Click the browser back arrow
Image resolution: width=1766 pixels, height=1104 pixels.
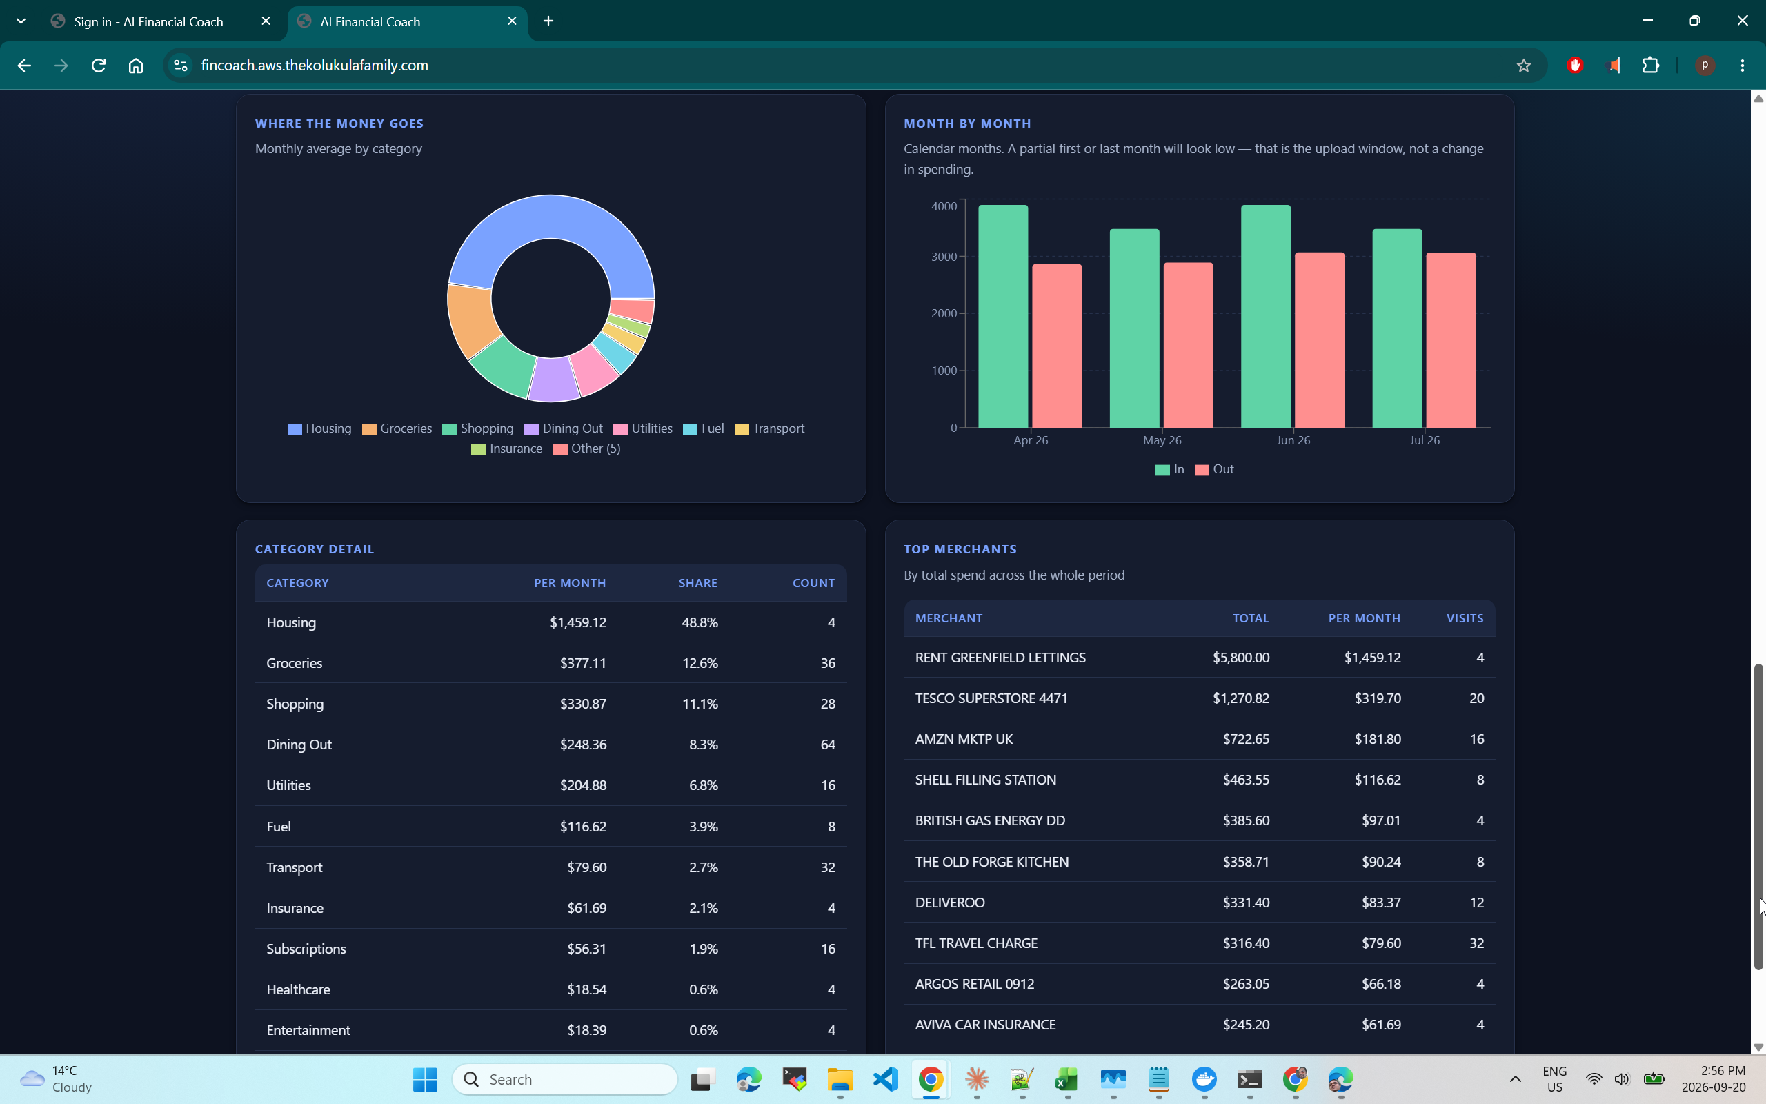[23, 66]
